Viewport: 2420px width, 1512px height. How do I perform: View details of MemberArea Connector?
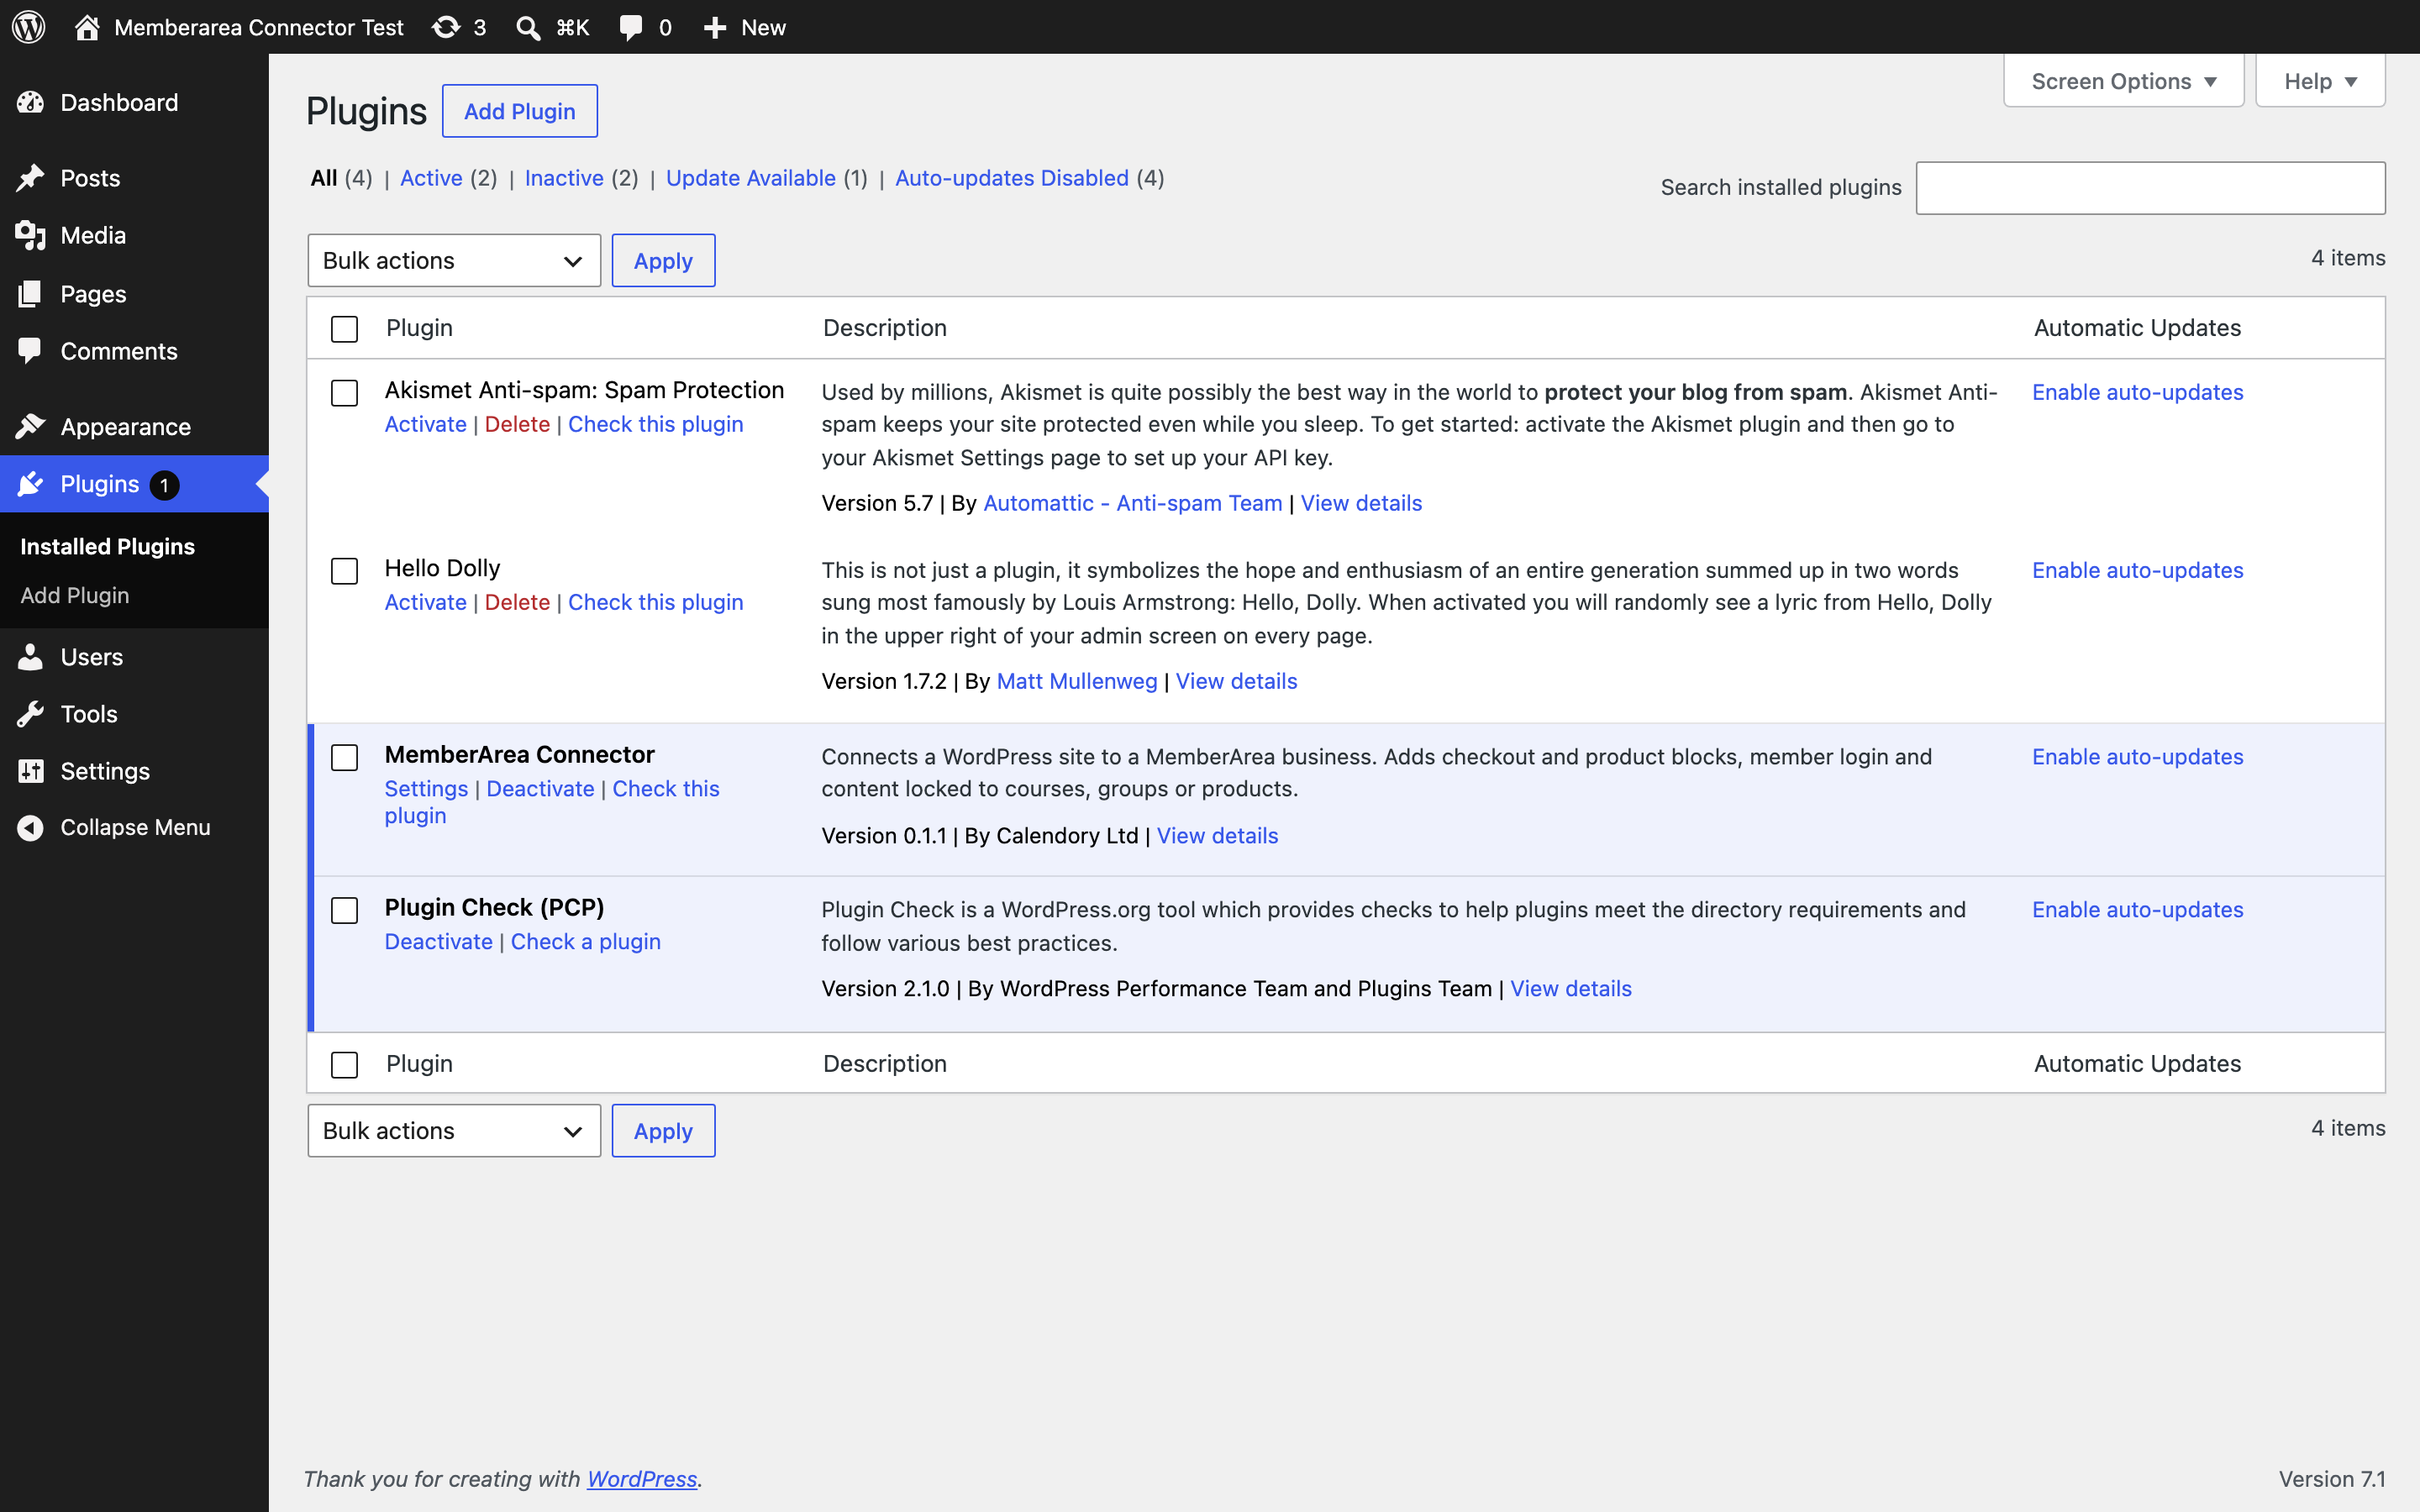[x=1217, y=836]
